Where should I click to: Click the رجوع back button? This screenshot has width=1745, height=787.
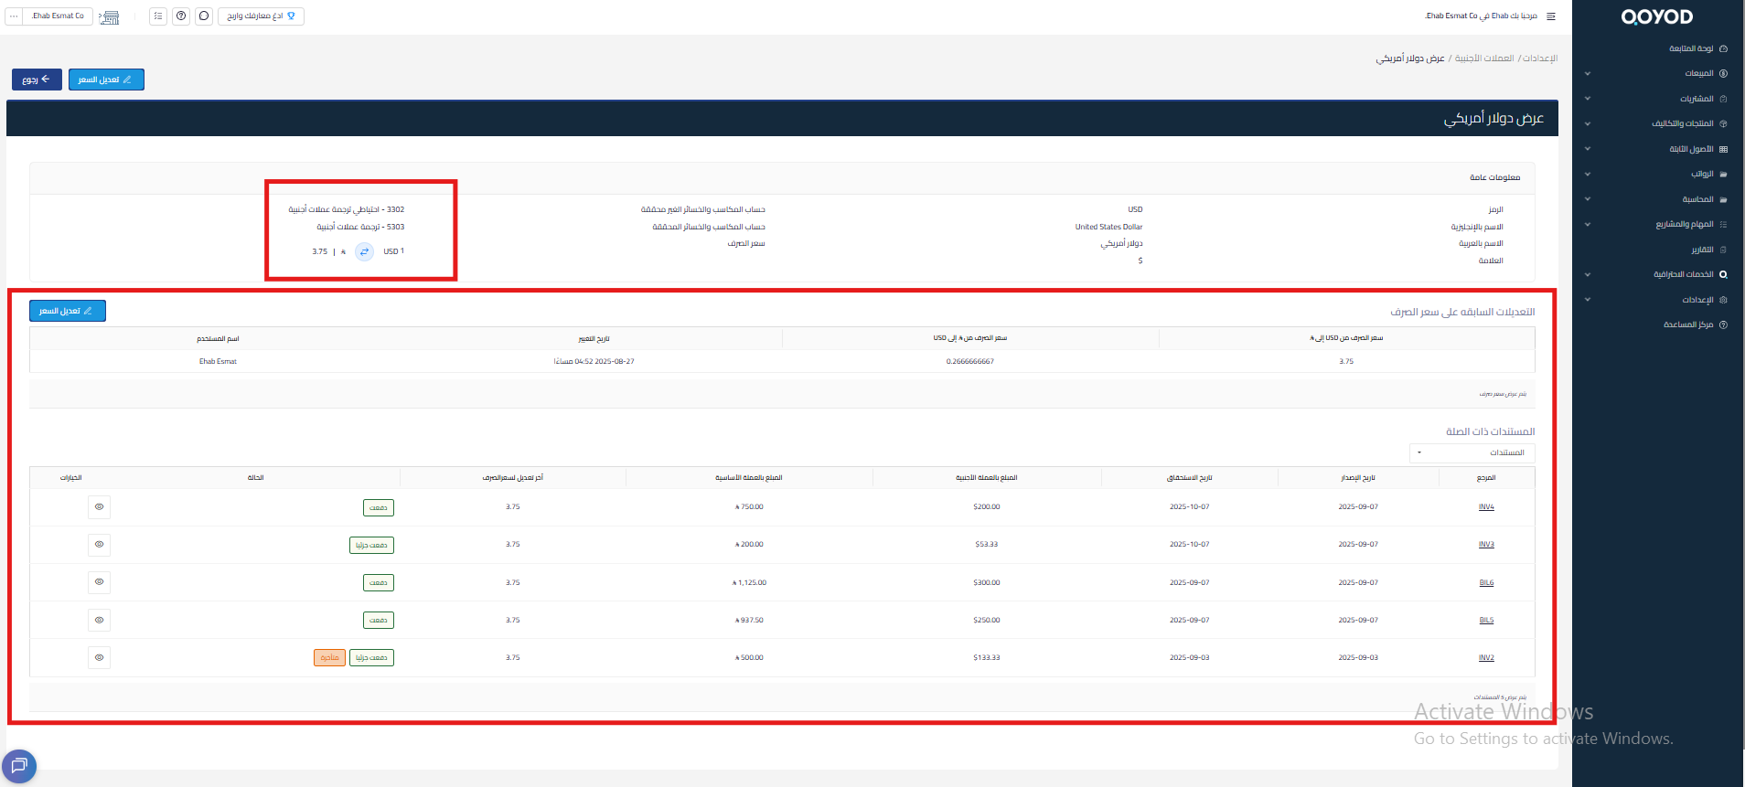tap(37, 80)
